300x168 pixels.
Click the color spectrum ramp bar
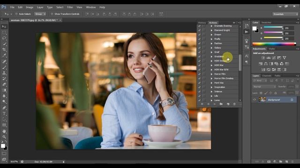(274, 44)
